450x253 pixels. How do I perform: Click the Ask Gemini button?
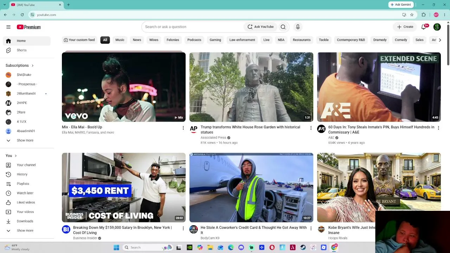(x=400, y=5)
